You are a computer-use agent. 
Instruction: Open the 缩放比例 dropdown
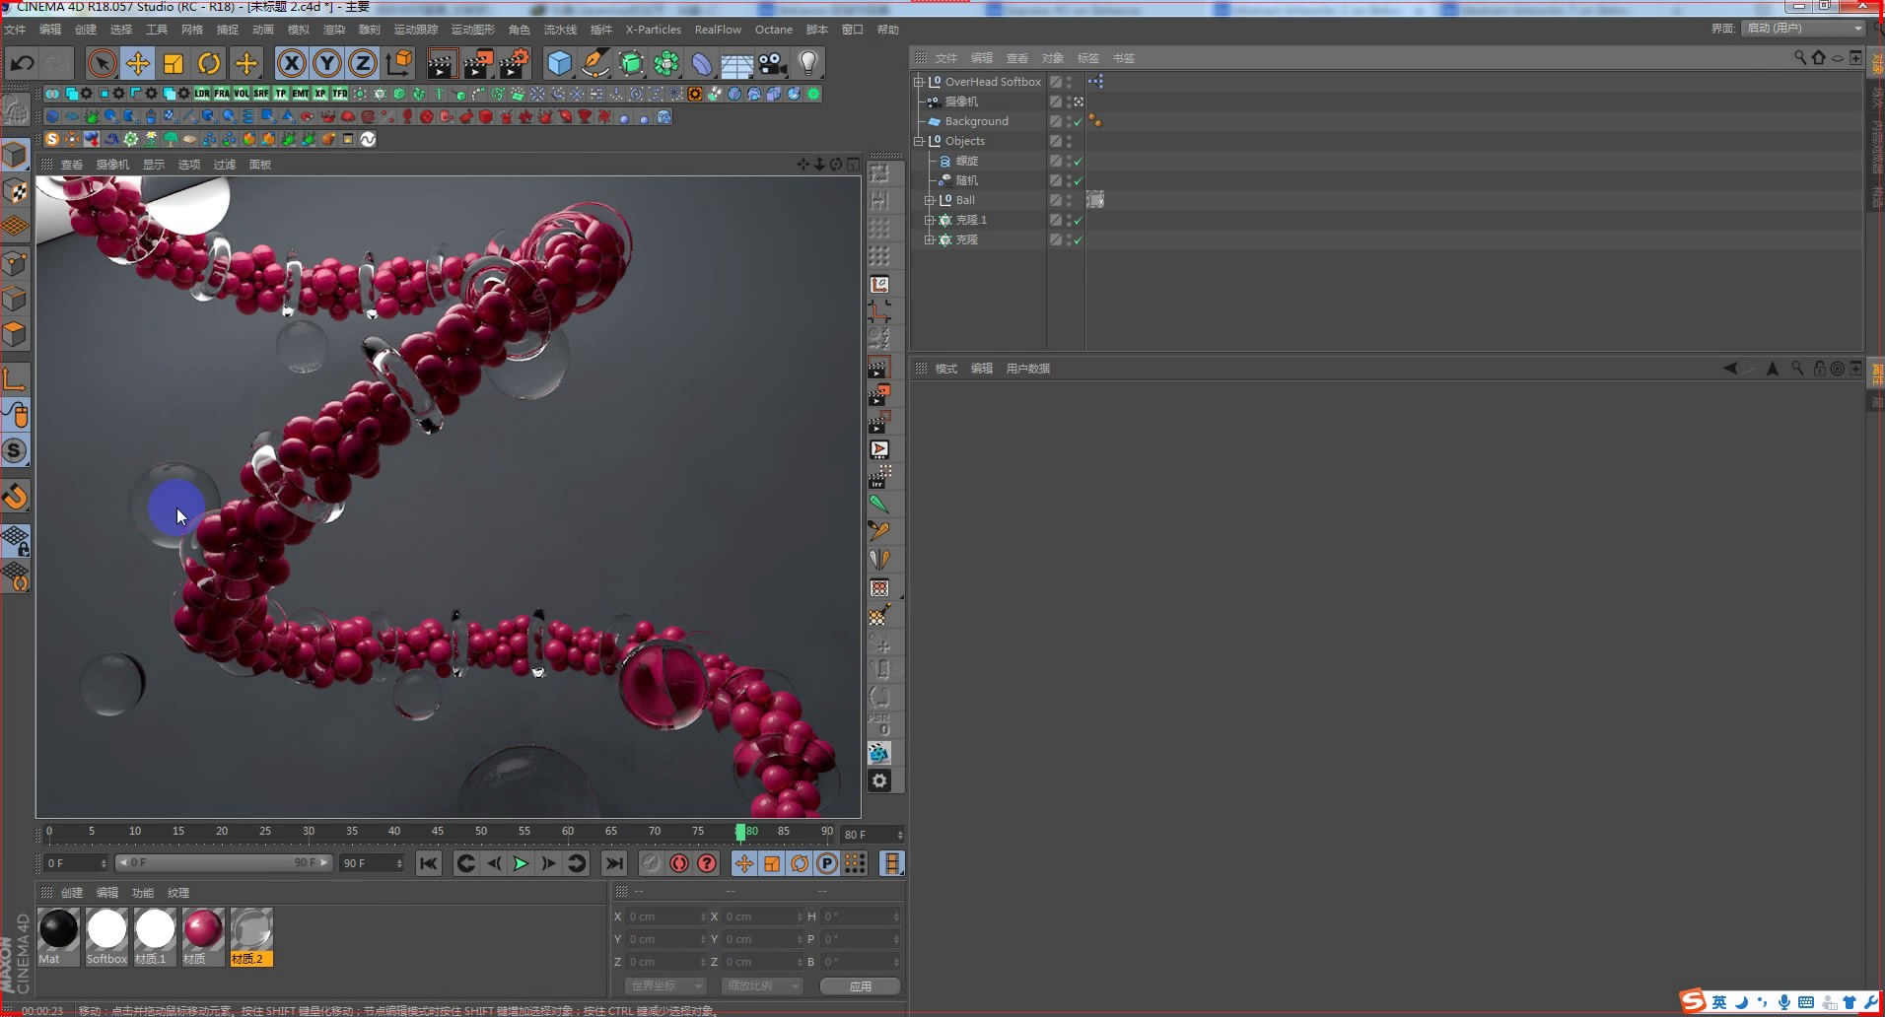point(761,985)
